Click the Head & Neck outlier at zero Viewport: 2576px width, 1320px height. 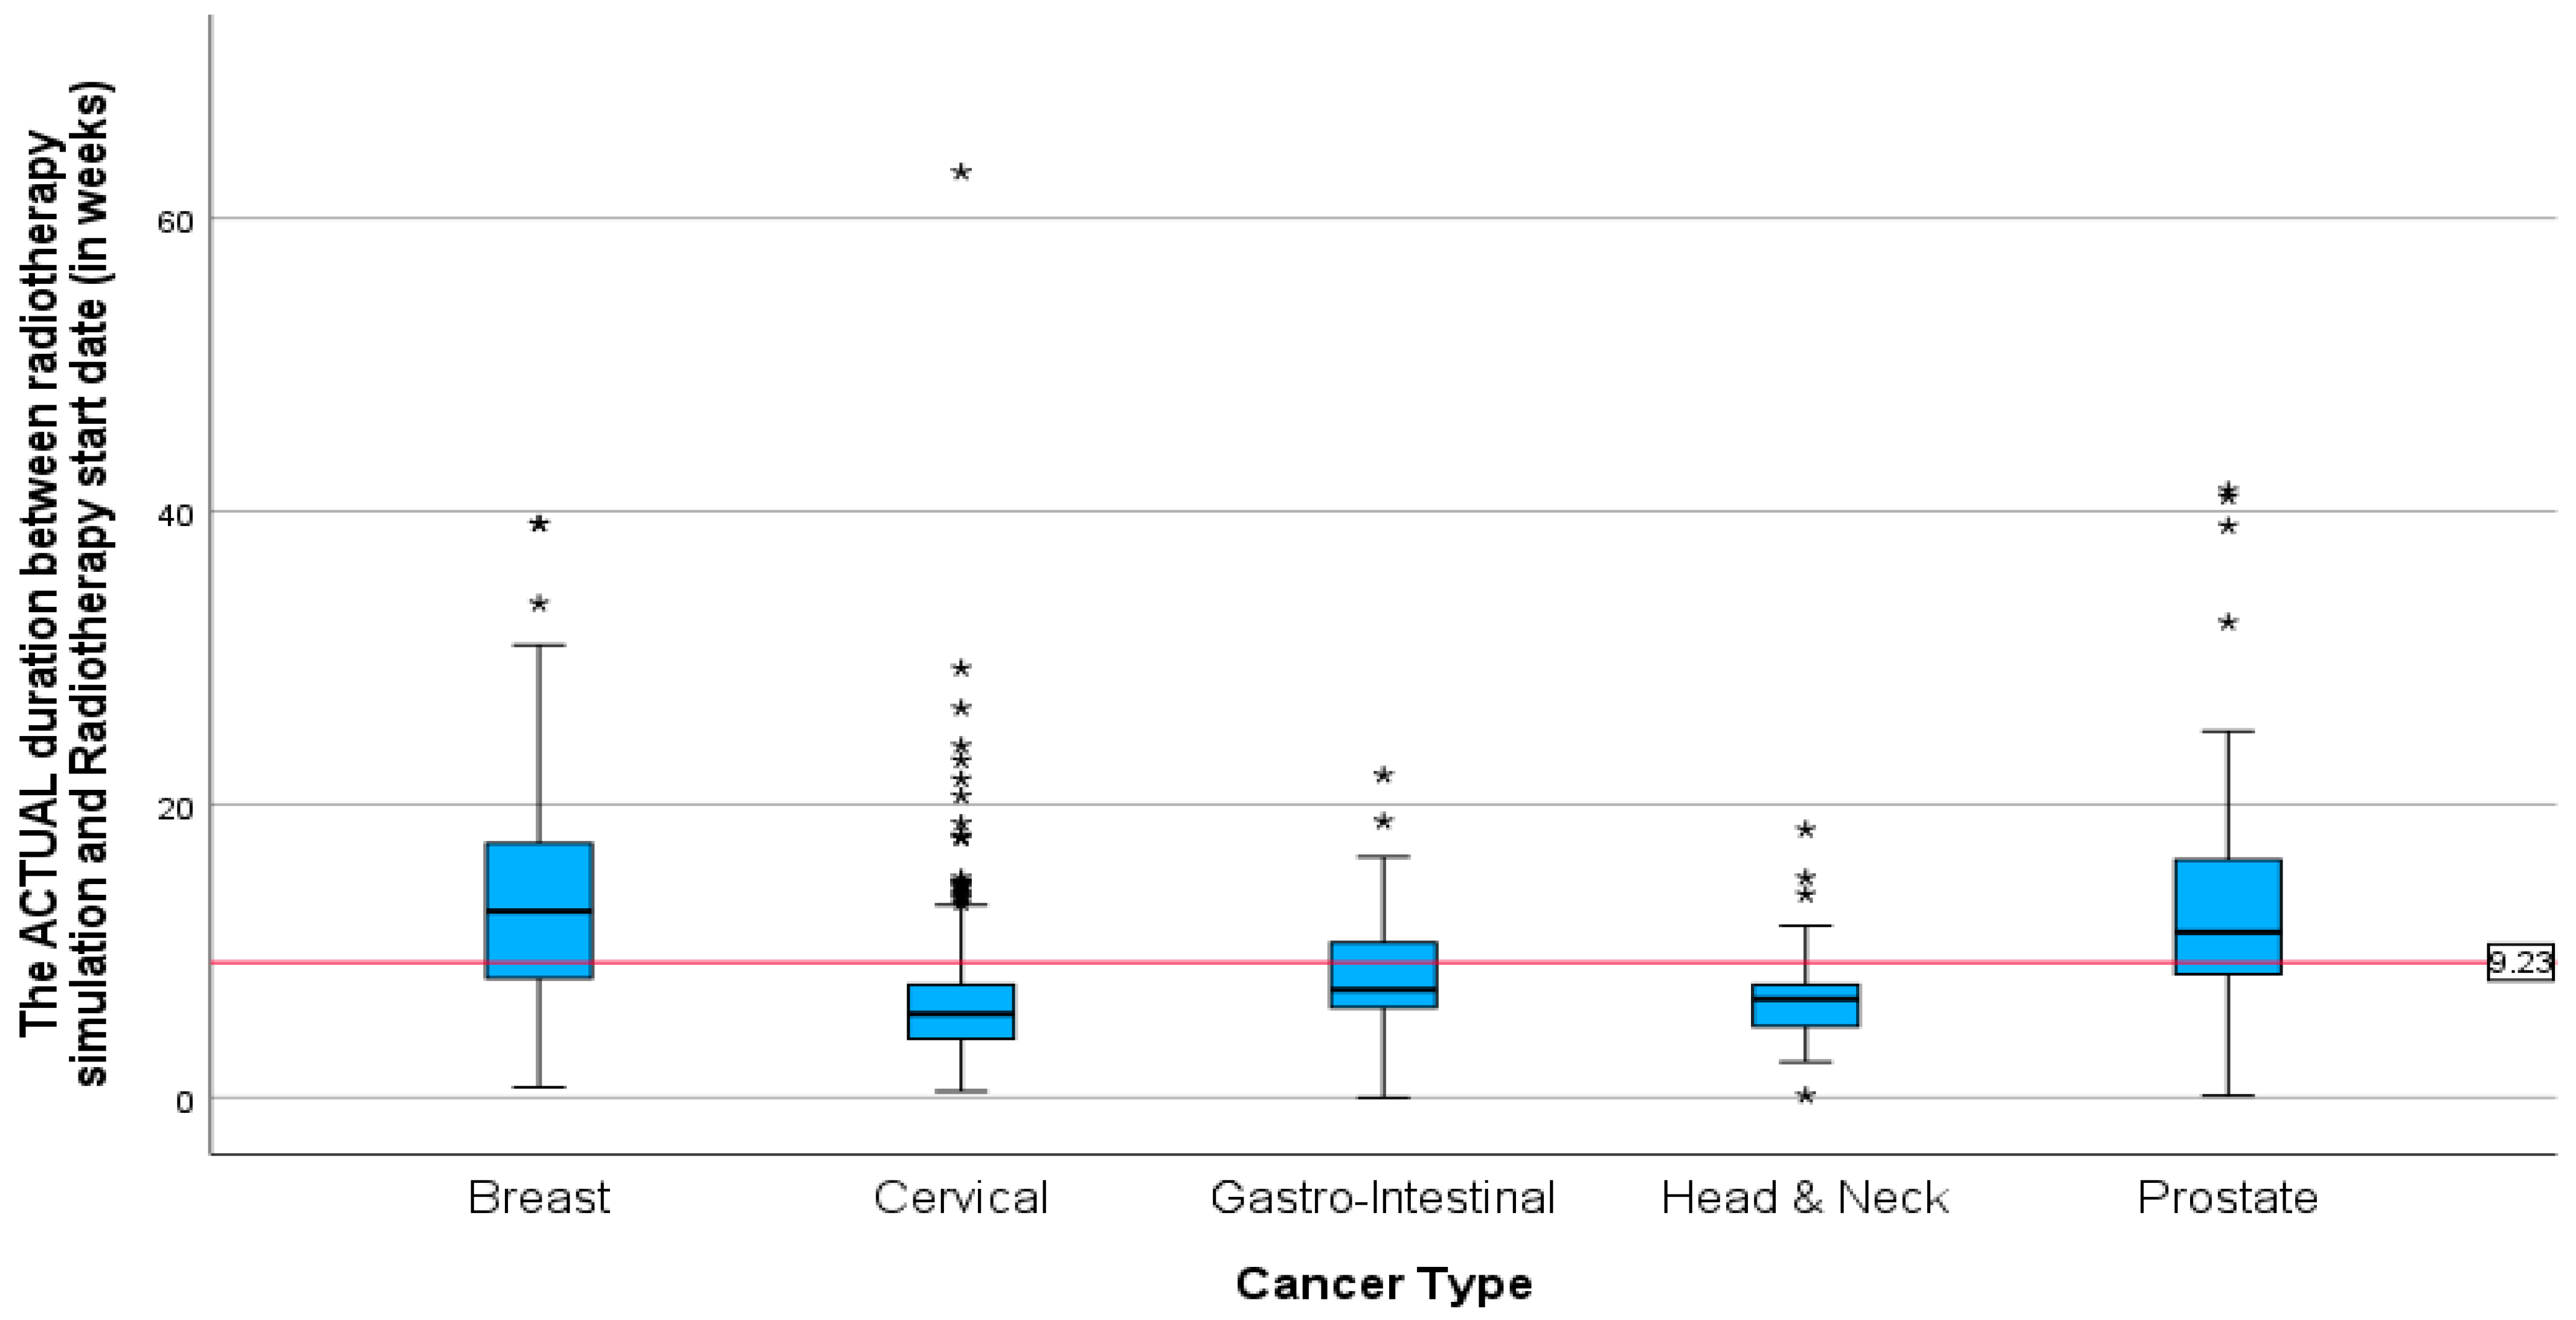pyautogui.click(x=1805, y=1096)
